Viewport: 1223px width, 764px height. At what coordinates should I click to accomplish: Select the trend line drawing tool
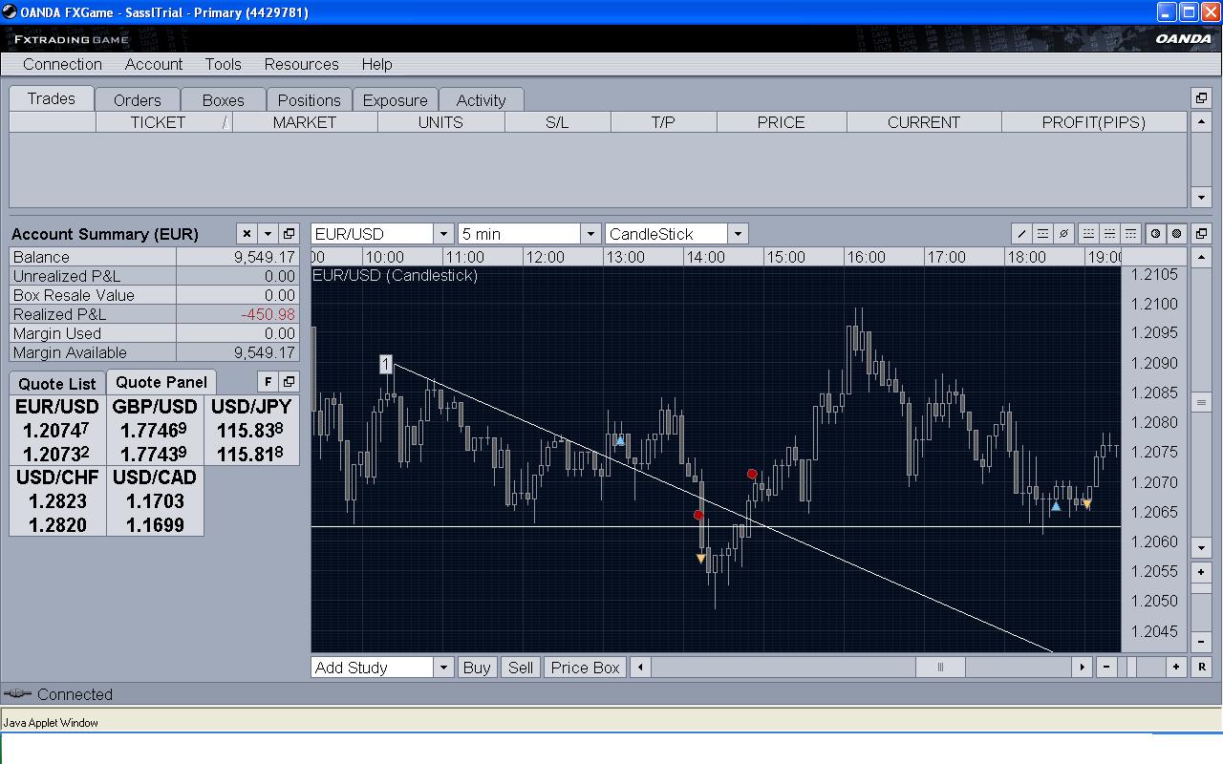point(1021,233)
